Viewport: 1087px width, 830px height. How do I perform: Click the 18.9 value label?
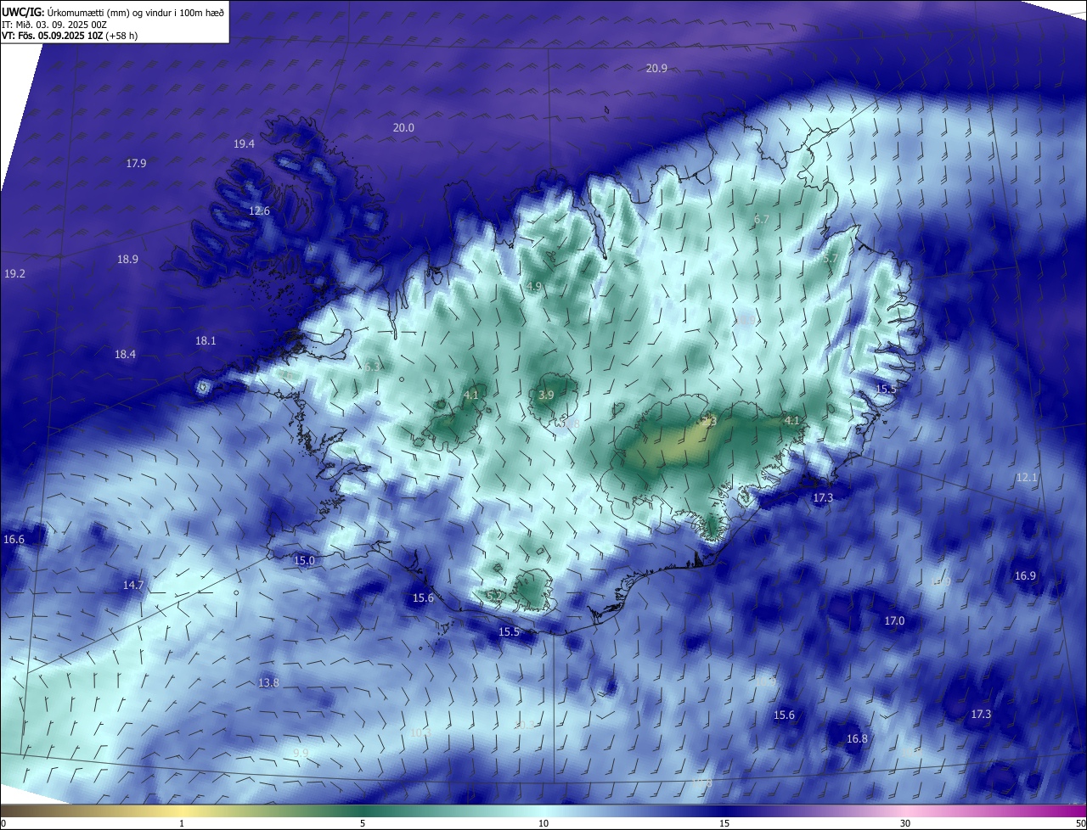pos(127,259)
